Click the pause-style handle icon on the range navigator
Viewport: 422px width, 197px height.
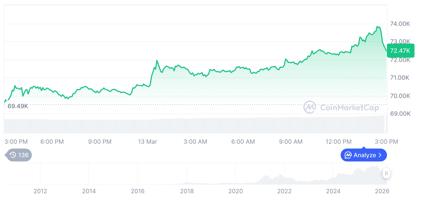coord(386,174)
